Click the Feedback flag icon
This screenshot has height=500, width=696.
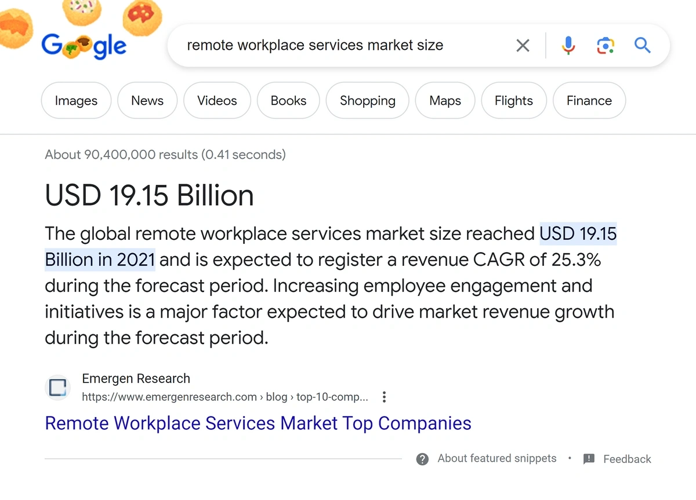point(589,459)
